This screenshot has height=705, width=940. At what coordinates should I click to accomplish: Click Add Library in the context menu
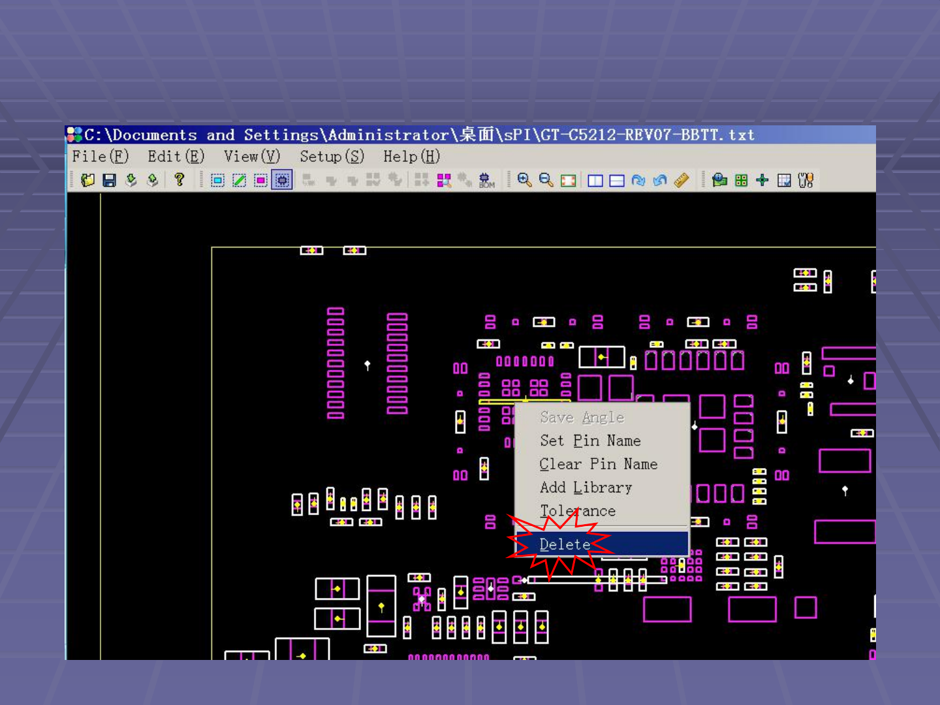pos(586,488)
